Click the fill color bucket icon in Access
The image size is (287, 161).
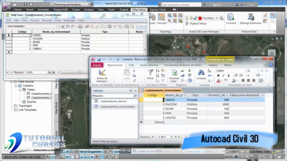[234, 80]
